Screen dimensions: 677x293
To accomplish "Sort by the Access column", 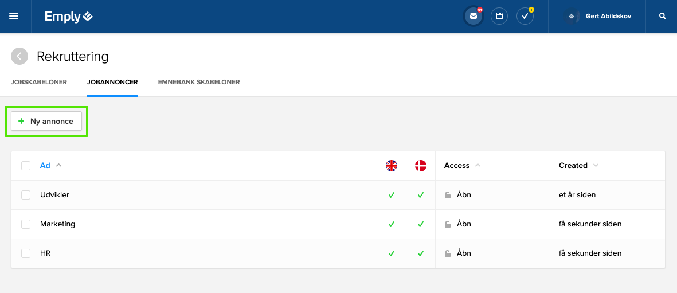I will point(457,166).
